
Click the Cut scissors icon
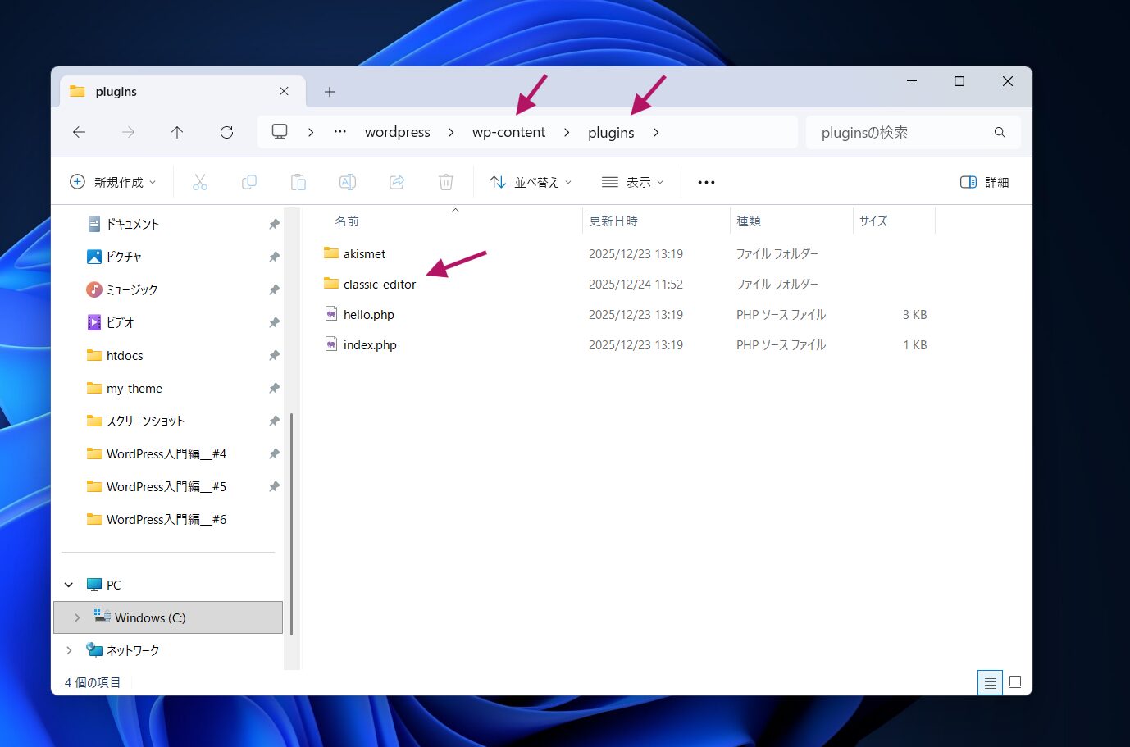click(x=199, y=182)
